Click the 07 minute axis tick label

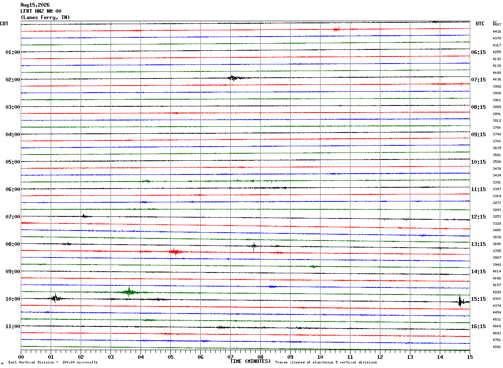tap(230, 357)
